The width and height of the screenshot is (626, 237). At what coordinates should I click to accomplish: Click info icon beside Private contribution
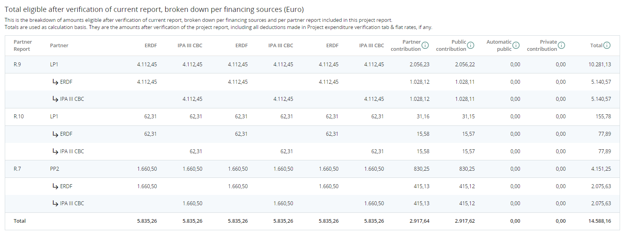[x=561, y=45]
